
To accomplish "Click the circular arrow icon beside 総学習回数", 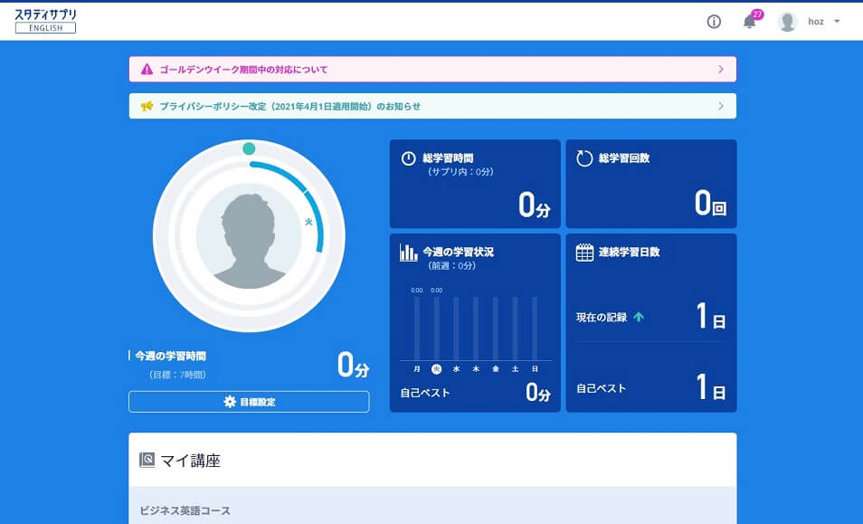I will click(x=584, y=158).
